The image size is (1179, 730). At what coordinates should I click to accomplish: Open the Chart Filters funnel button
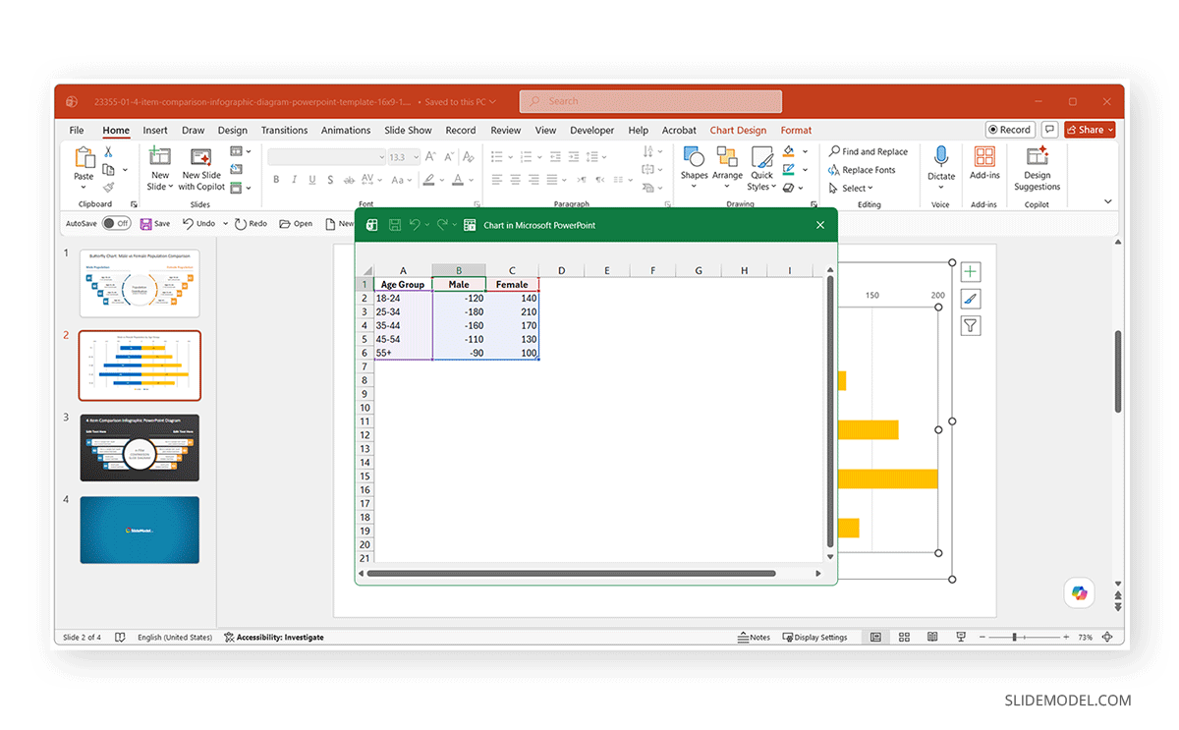pos(971,326)
